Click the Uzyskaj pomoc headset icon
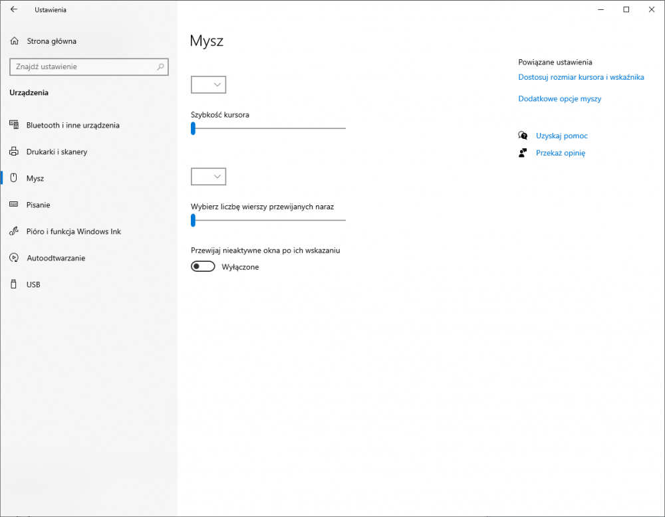Screen dimensions: 665x517 point(523,135)
